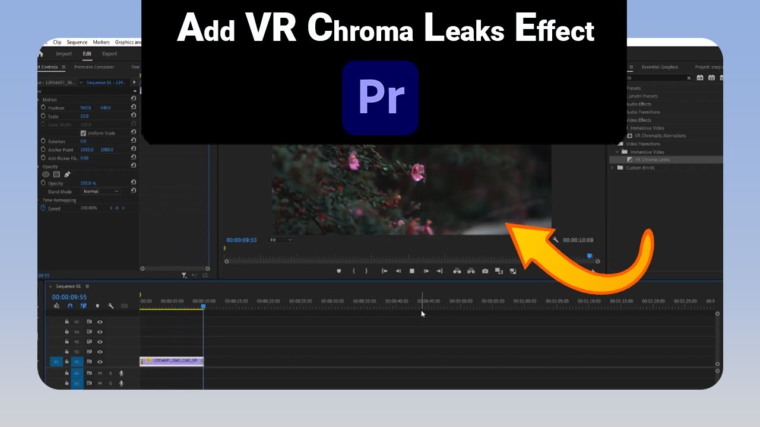Image resolution: width=760 pixels, height=427 pixels.
Task: Toggle track output eye for V5
Action: point(100,322)
